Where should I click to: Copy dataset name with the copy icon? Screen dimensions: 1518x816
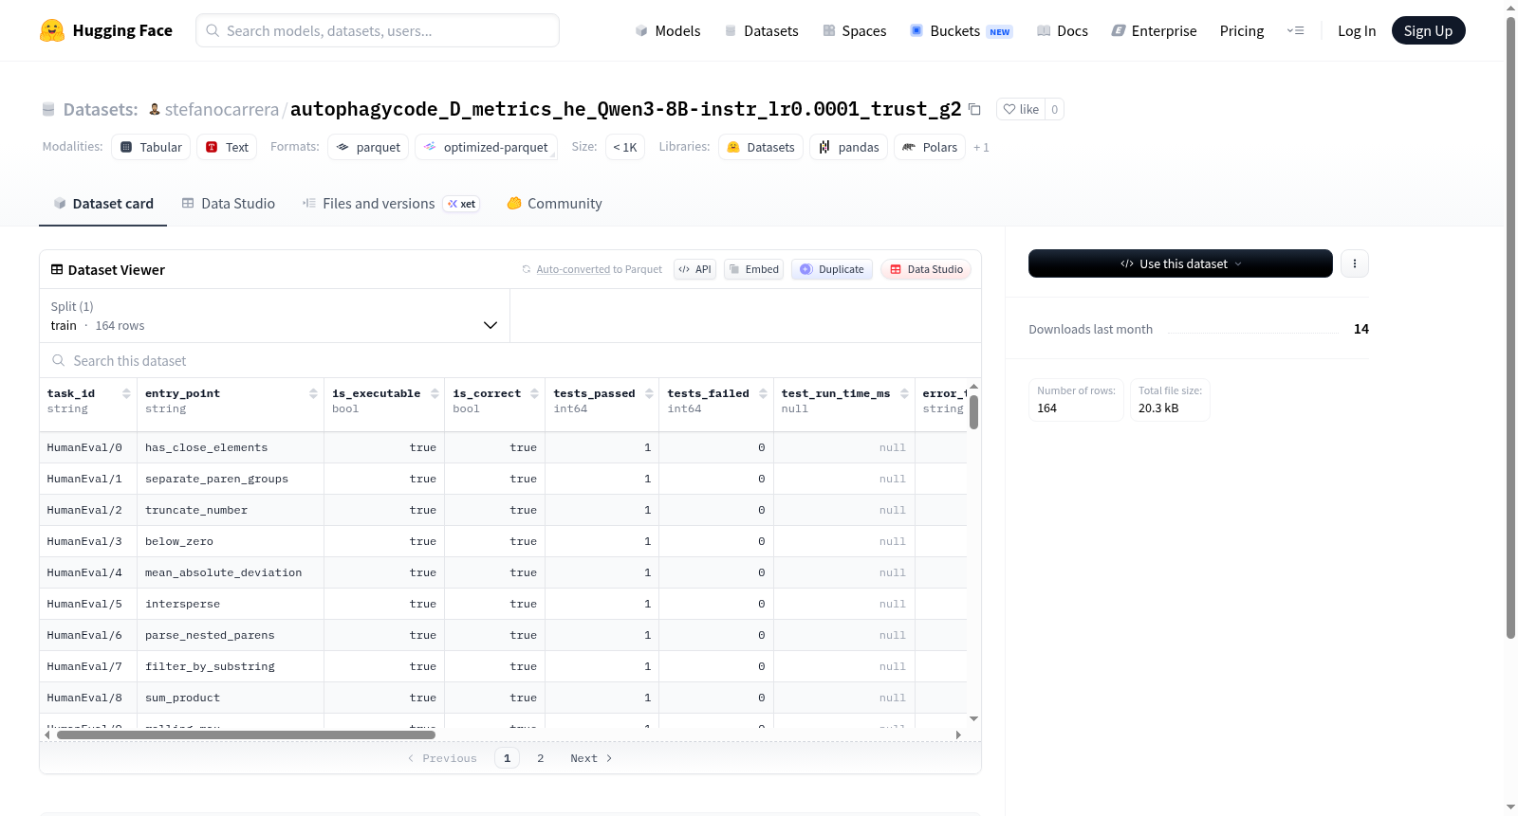point(974,109)
